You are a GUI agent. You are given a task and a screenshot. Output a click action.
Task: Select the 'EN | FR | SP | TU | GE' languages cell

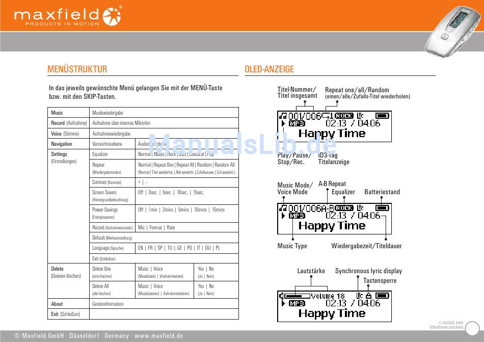(187, 248)
